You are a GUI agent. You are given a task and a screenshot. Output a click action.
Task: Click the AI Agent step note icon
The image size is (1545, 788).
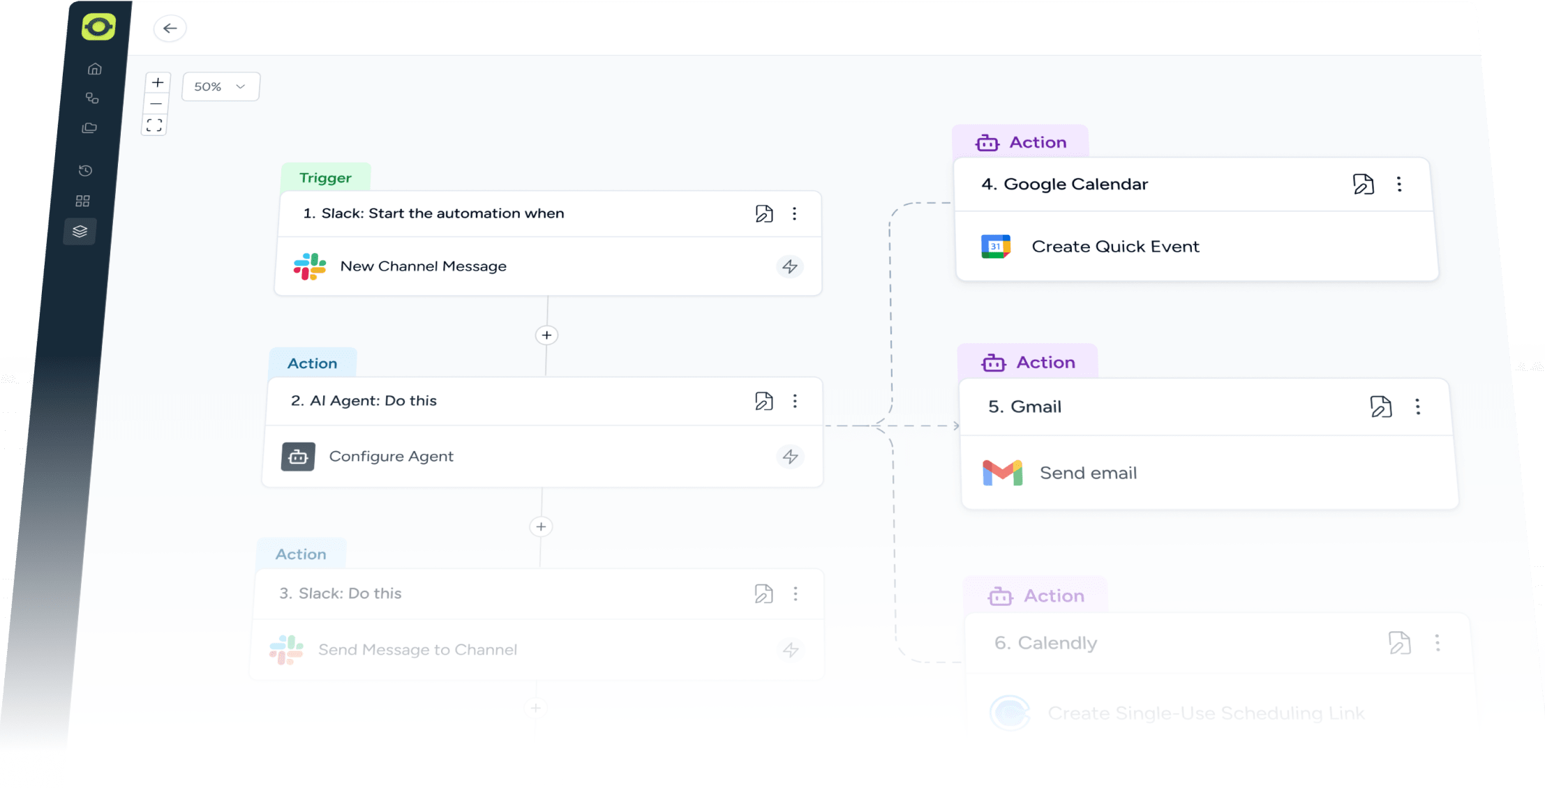[x=764, y=401]
